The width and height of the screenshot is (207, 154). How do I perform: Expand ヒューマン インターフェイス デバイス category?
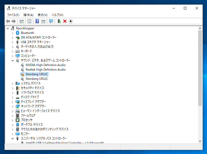tap(12, 111)
